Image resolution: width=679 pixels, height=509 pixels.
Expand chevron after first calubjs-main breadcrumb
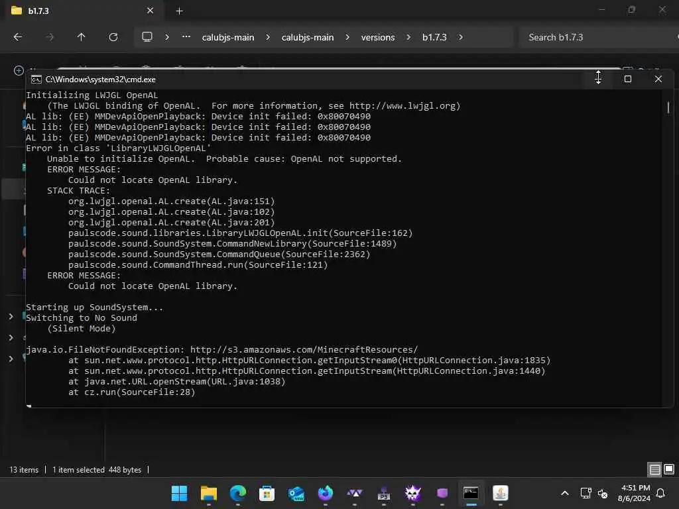(268, 37)
